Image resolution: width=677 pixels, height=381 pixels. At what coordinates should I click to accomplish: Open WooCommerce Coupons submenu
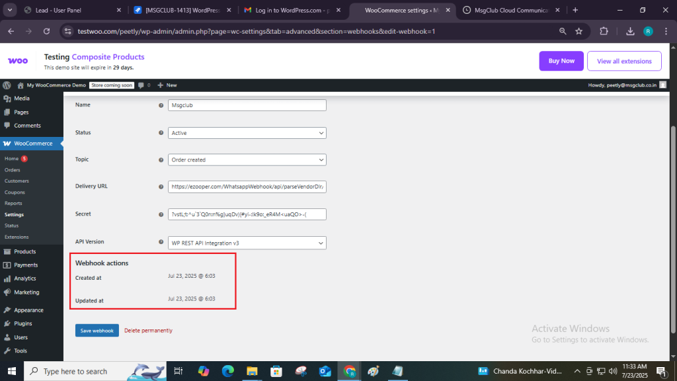point(15,192)
